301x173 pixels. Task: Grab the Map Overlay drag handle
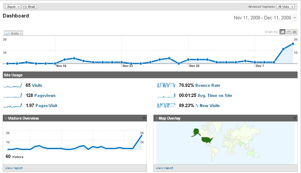coord(157,118)
